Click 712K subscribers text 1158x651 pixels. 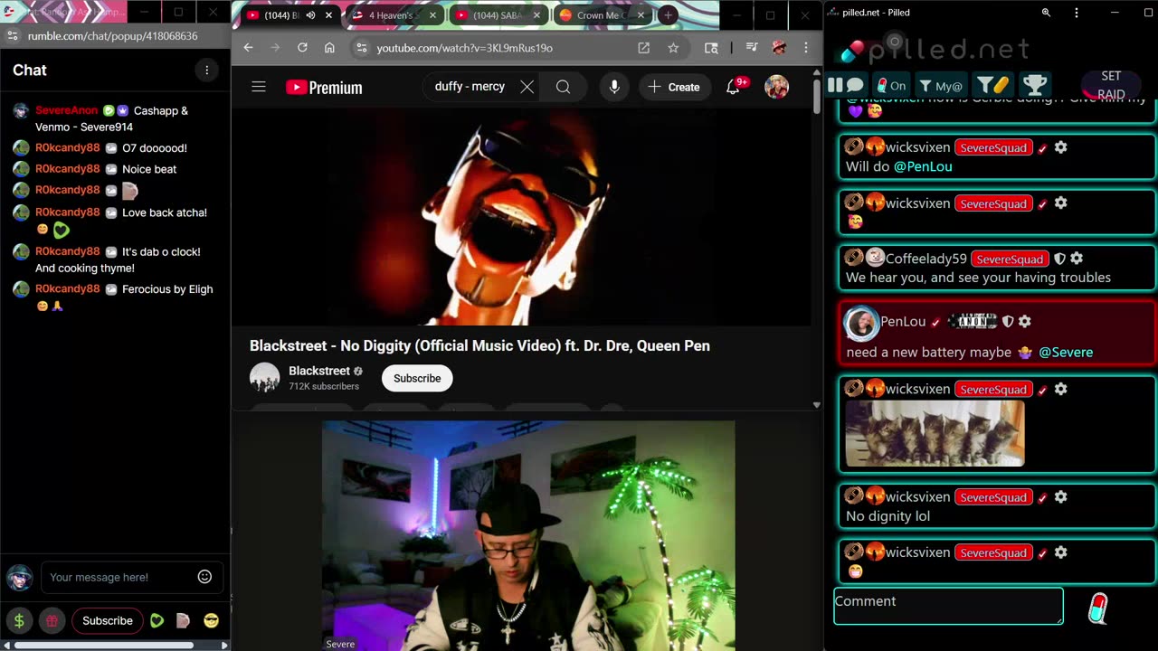[x=324, y=386]
